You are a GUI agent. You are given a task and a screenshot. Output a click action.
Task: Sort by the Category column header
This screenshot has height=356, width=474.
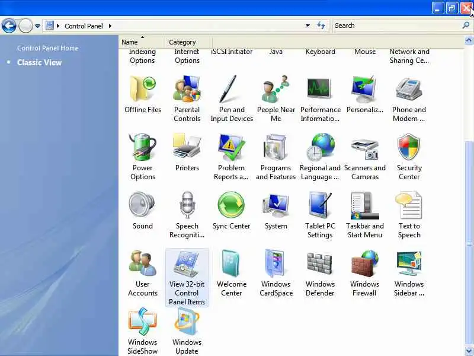[x=188, y=42]
